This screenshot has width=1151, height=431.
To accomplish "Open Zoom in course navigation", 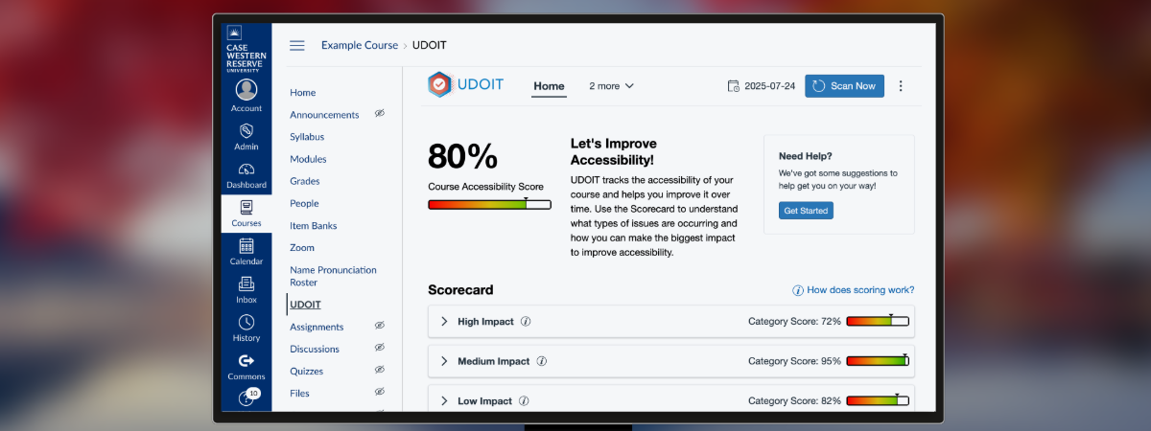I will click(302, 248).
